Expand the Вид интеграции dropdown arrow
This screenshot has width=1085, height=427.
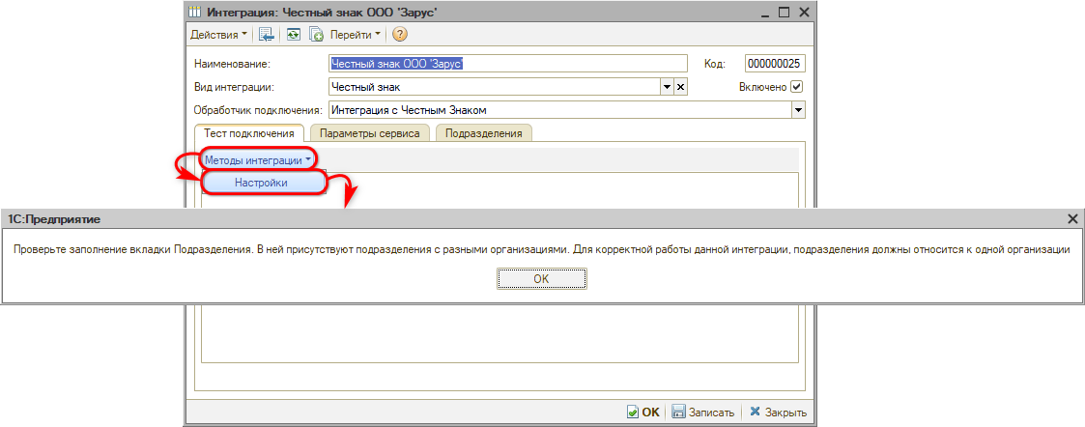coord(666,87)
